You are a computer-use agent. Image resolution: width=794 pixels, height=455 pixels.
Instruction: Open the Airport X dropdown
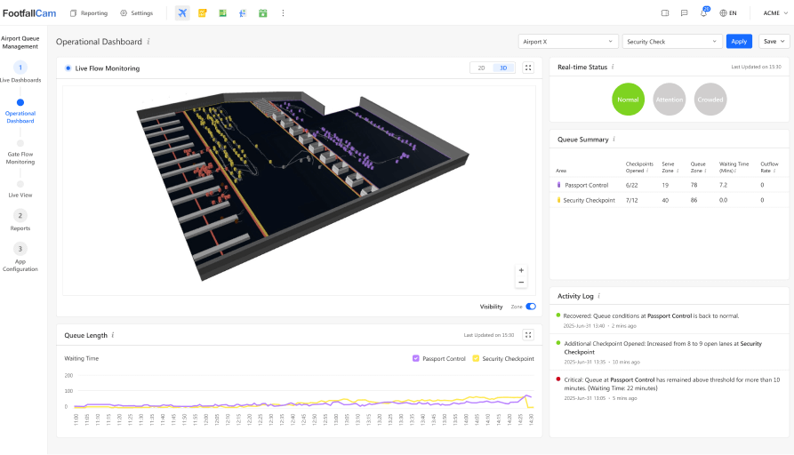[x=569, y=41]
